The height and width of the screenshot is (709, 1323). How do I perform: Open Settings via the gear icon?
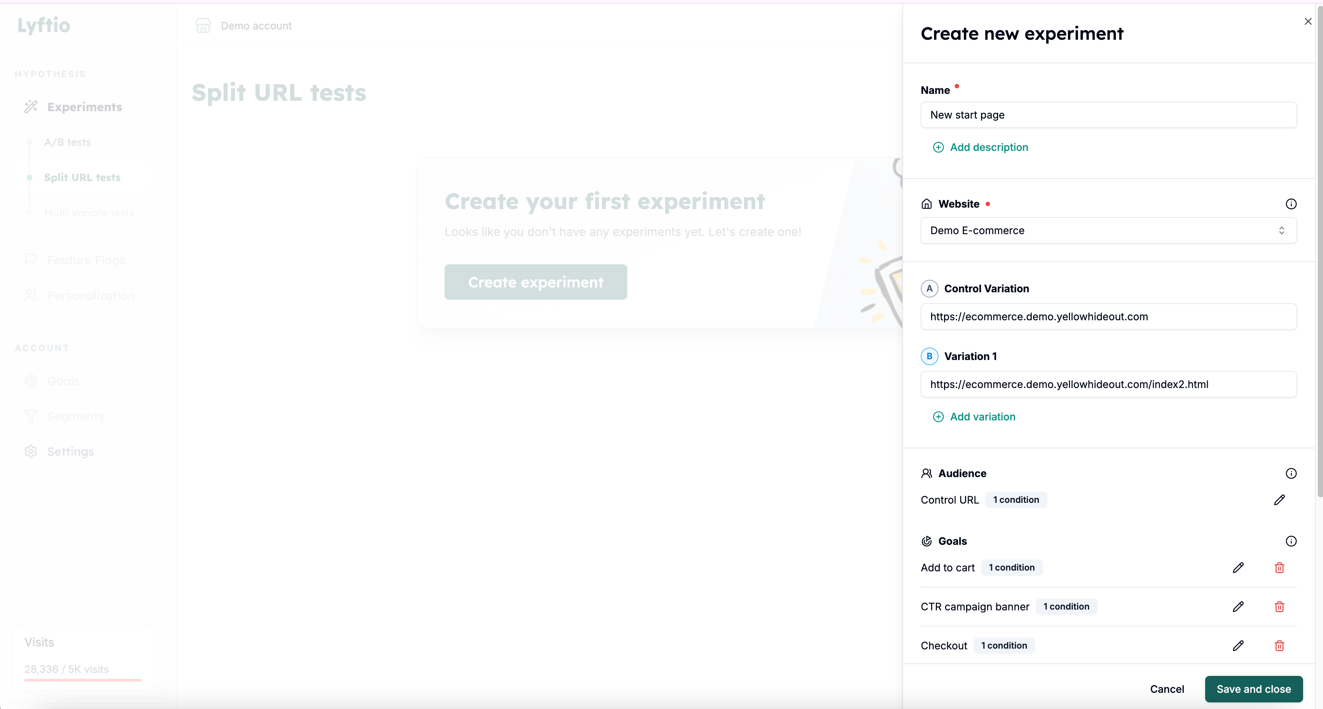pos(31,452)
